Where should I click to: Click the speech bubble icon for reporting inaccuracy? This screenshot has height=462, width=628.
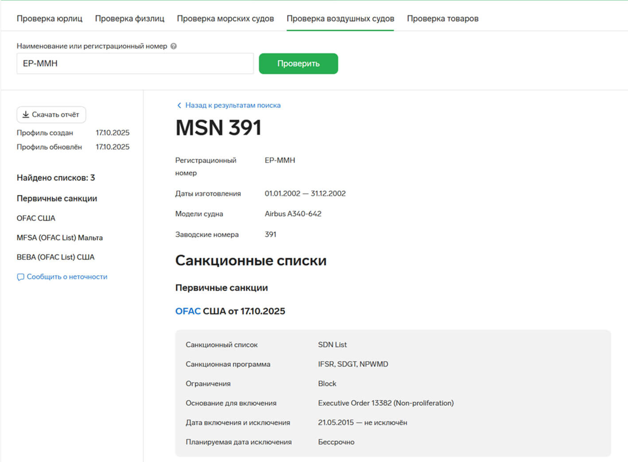tap(20, 277)
